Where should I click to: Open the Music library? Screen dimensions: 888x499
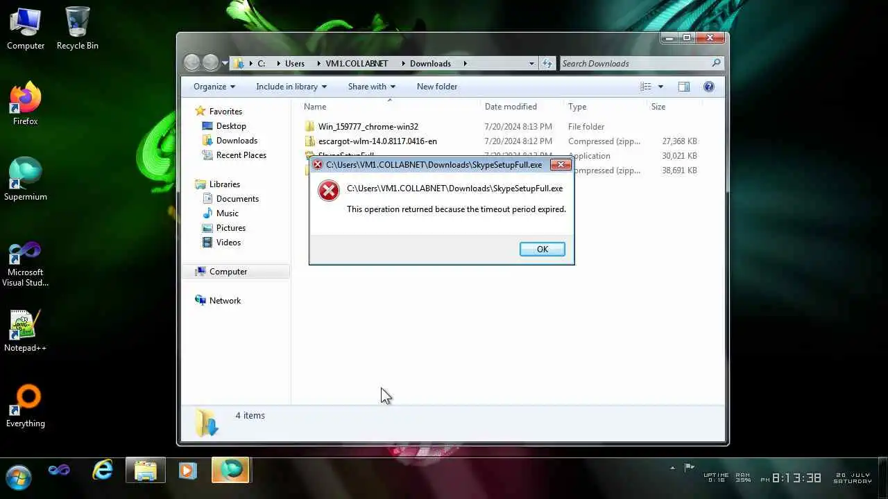[227, 213]
